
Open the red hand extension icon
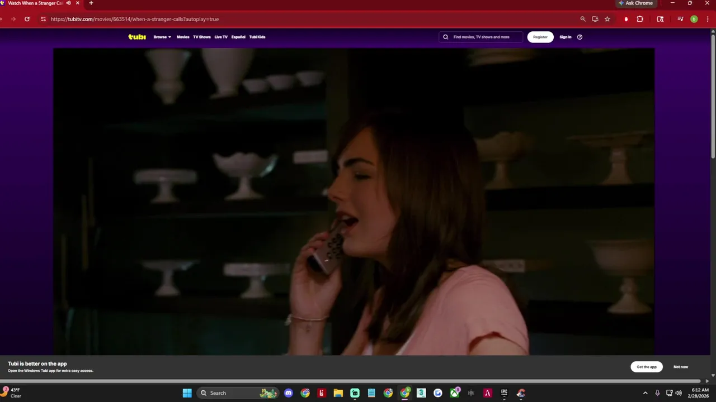coord(626,19)
